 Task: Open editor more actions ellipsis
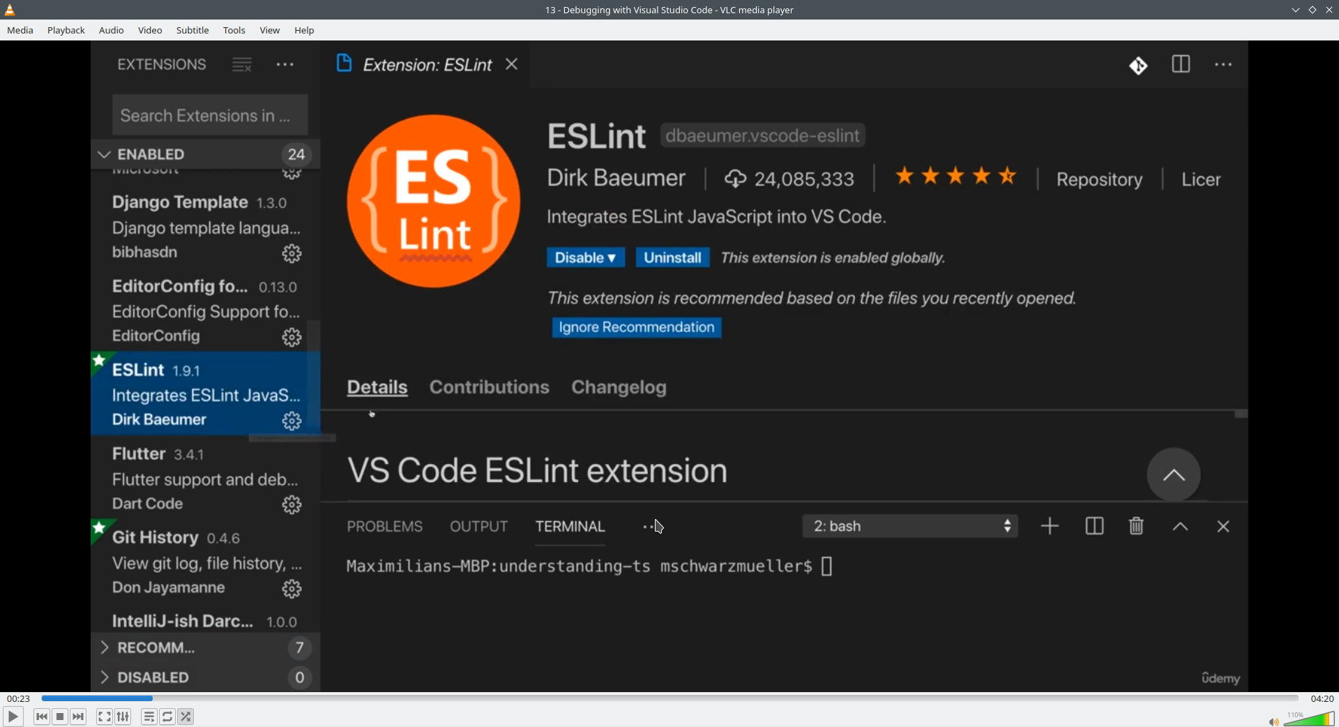1223,65
